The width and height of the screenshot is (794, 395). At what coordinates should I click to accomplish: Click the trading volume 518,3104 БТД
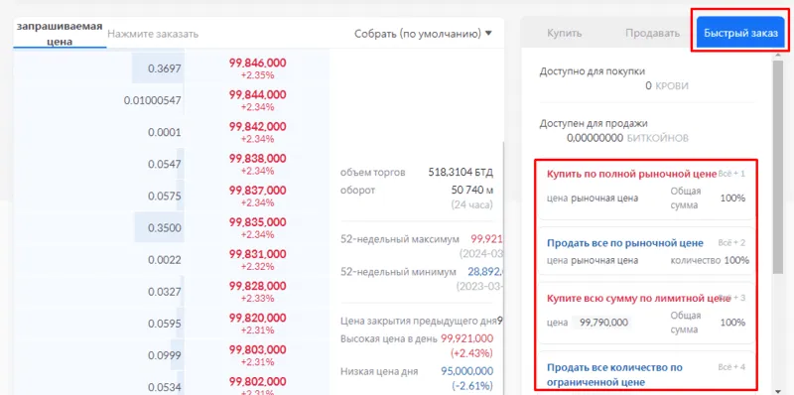coord(461,172)
